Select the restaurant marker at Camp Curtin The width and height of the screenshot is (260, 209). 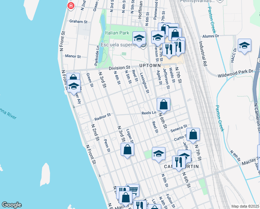pyautogui.click(x=179, y=163)
